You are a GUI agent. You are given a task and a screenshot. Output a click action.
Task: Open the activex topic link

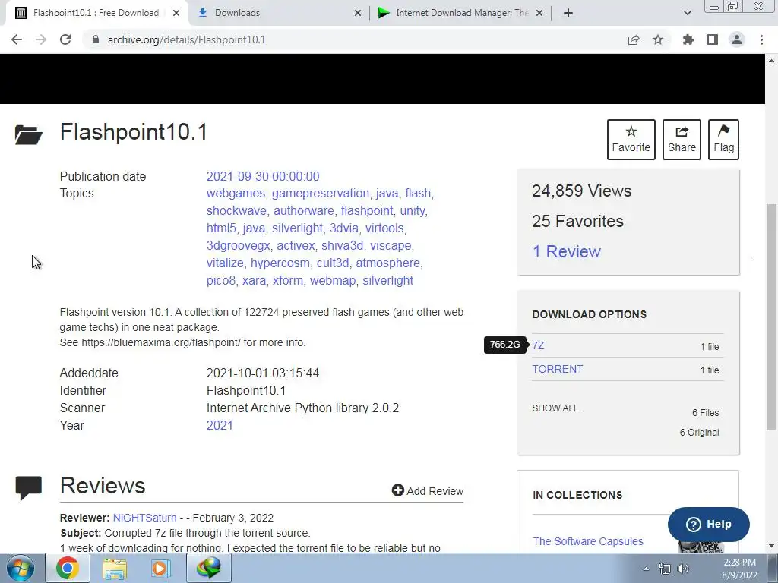tap(296, 245)
